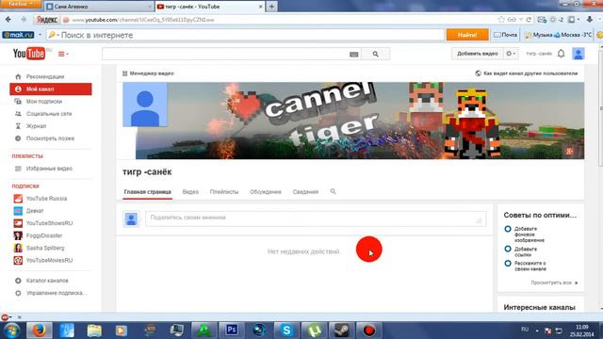Open Музыка in the Mail.ru toolbar
603x339 pixels.
click(x=539, y=35)
